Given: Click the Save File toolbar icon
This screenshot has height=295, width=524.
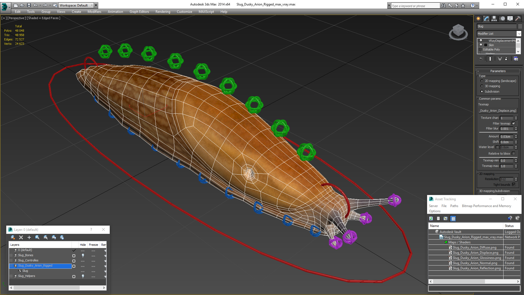Looking at the screenshot, I should point(29,5).
